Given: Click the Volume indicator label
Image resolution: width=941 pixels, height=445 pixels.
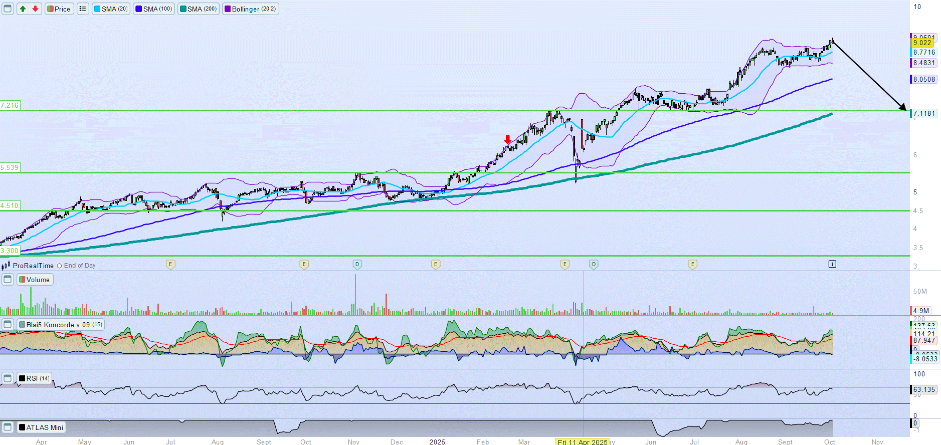Looking at the screenshot, I should 35,280.
